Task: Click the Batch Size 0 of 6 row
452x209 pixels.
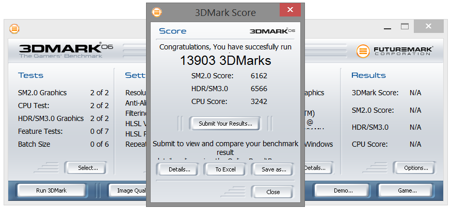Action: pos(63,144)
